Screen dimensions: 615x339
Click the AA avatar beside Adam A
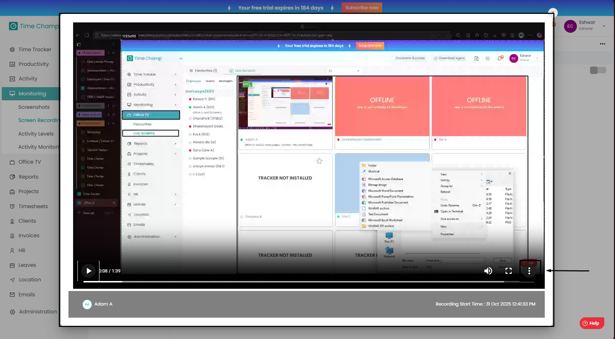tap(87, 304)
